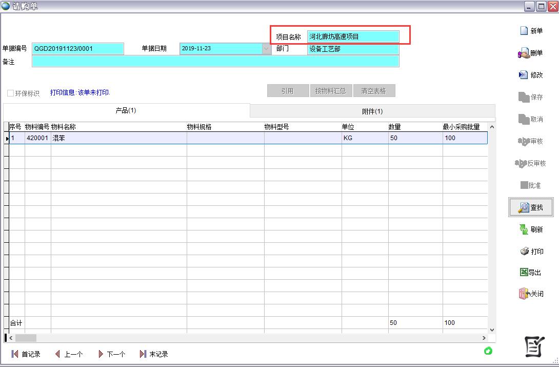Viewport: 559px width, 367px height.
Task: Click the 关闭 close door icon
Action: click(x=524, y=294)
